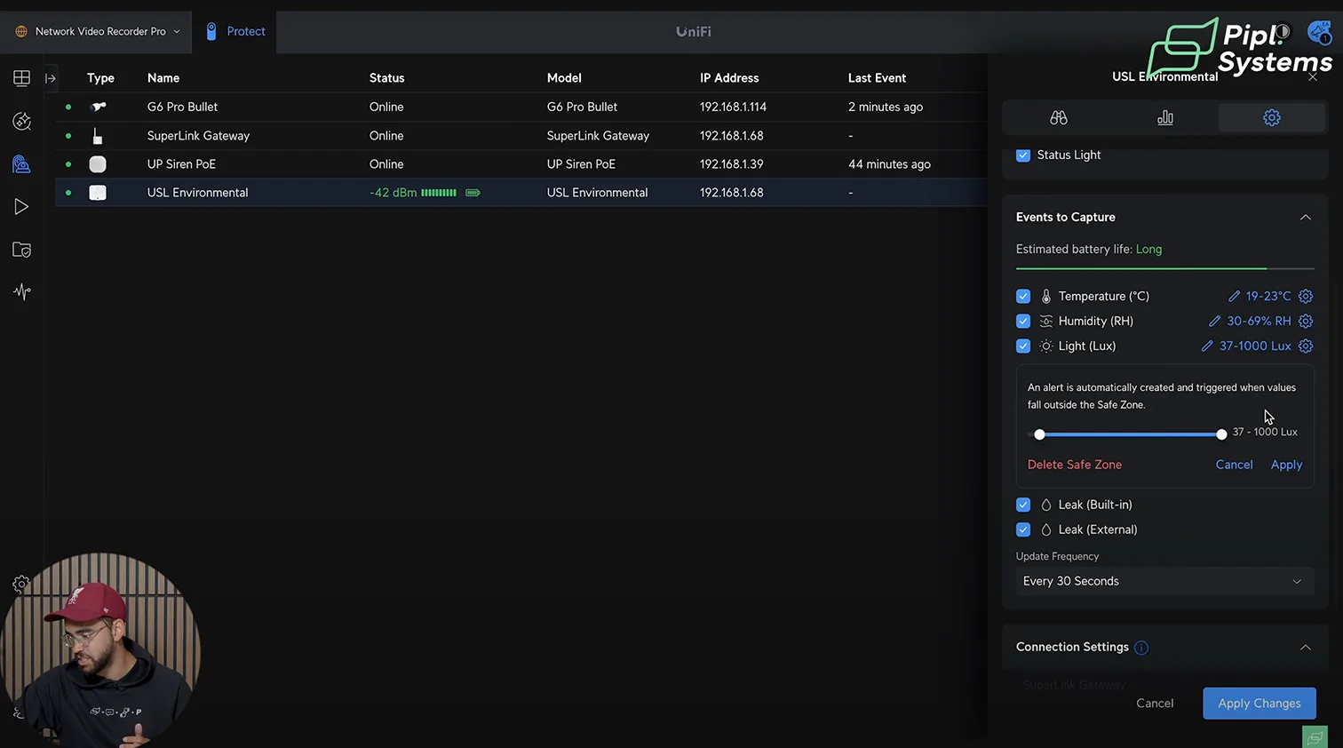The height and width of the screenshot is (748, 1343).
Task: Open the binoculars overview tab
Action: 1058,117
